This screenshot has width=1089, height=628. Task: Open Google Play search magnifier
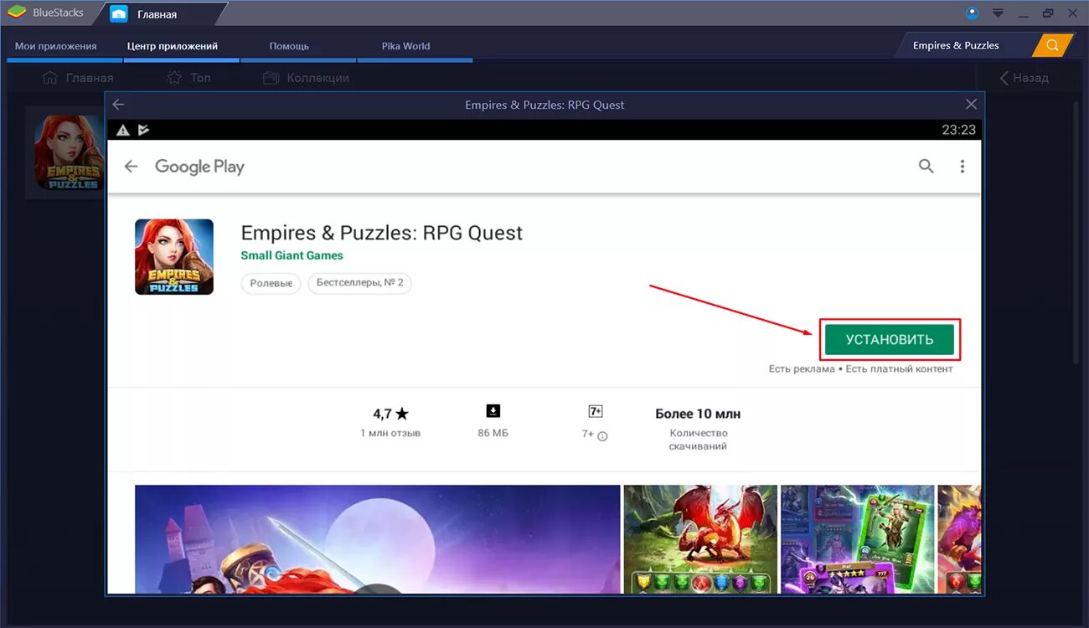point(926,166)
